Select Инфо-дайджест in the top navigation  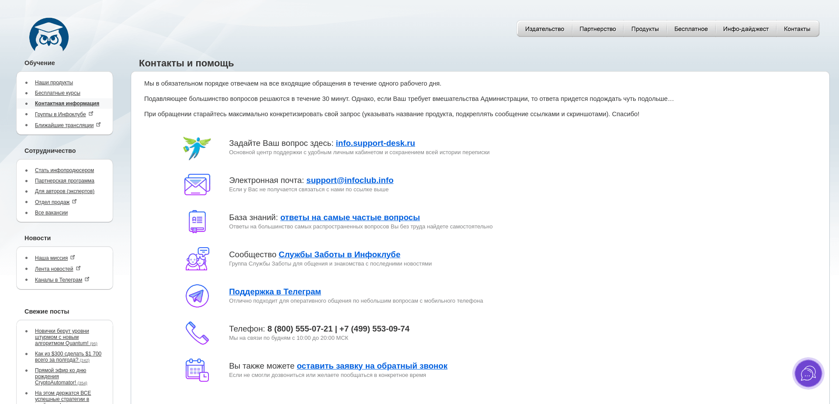coord(745,29)
